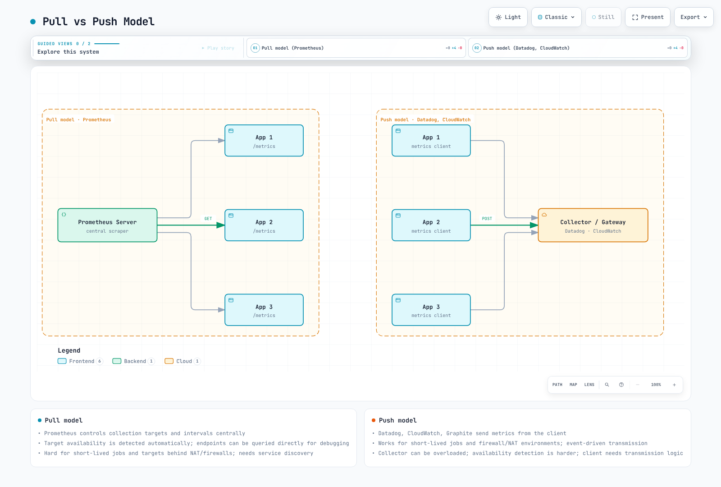
Task: Select the Pull model (Prometheus) view
Action: click(356, 48)
